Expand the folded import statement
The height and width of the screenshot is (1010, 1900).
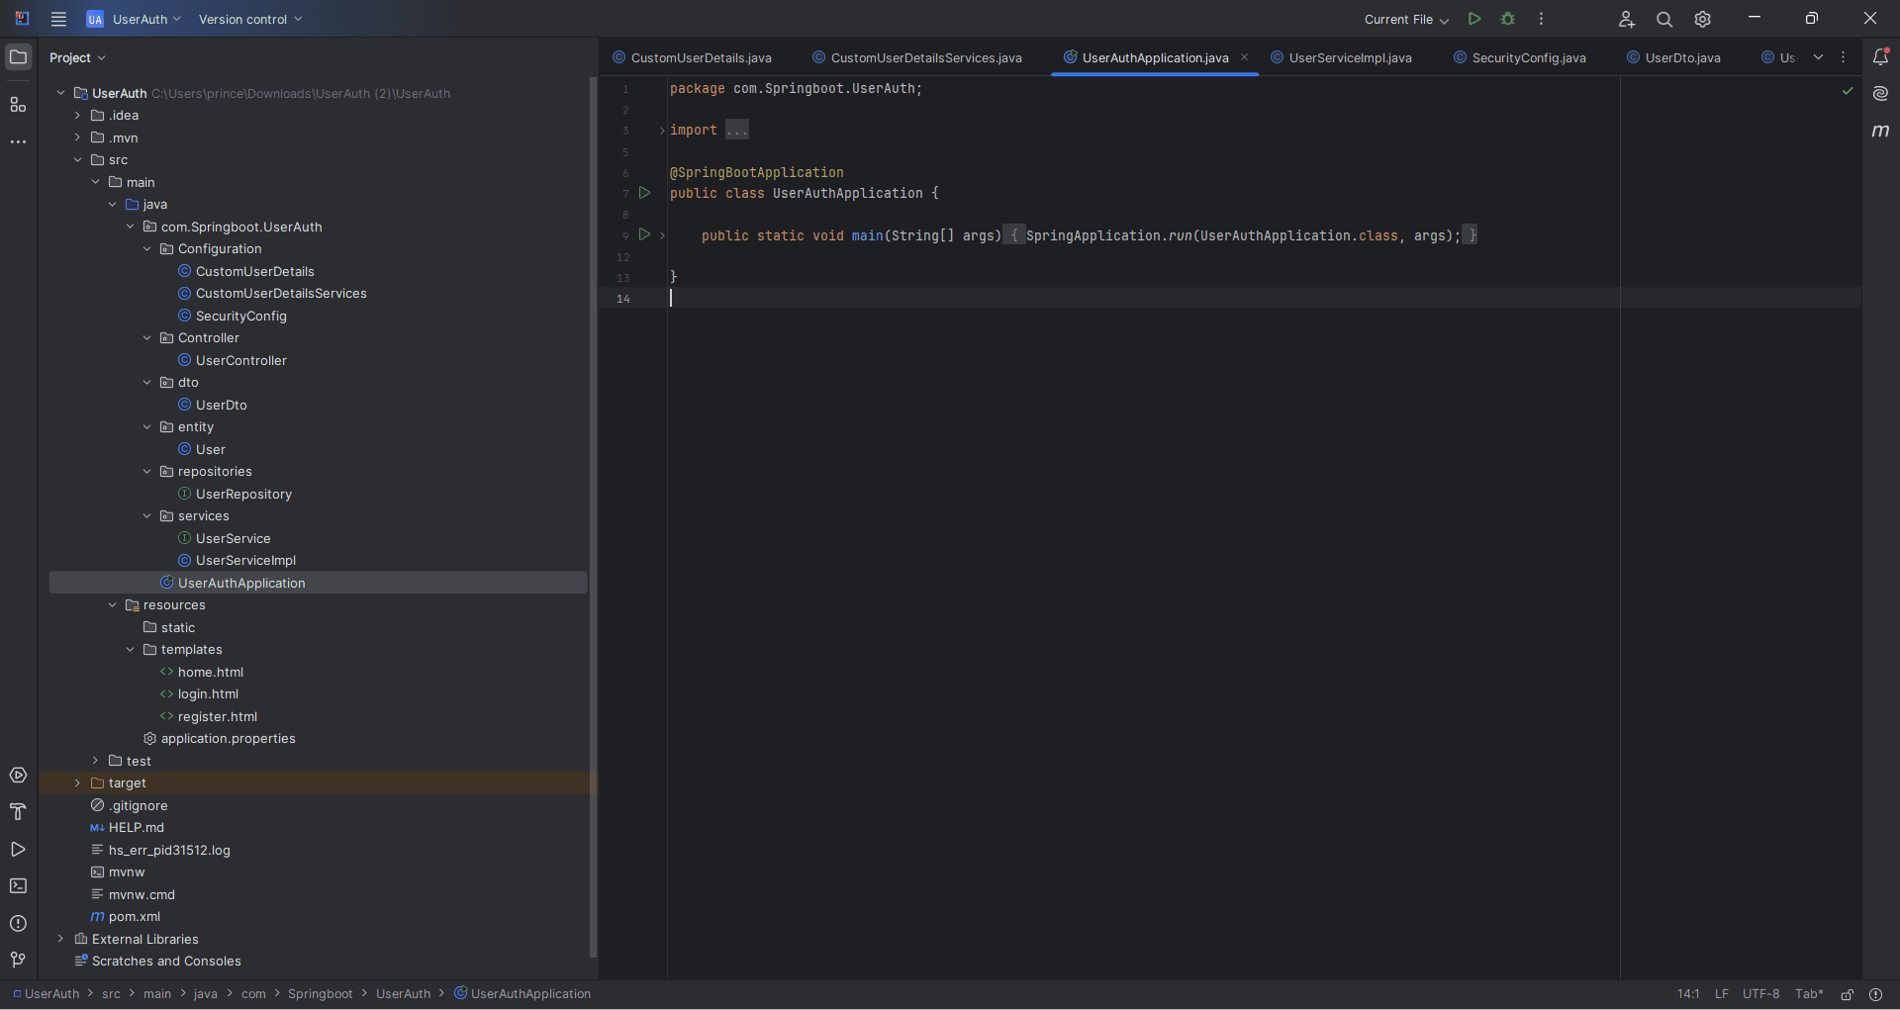tap(737, 131)
